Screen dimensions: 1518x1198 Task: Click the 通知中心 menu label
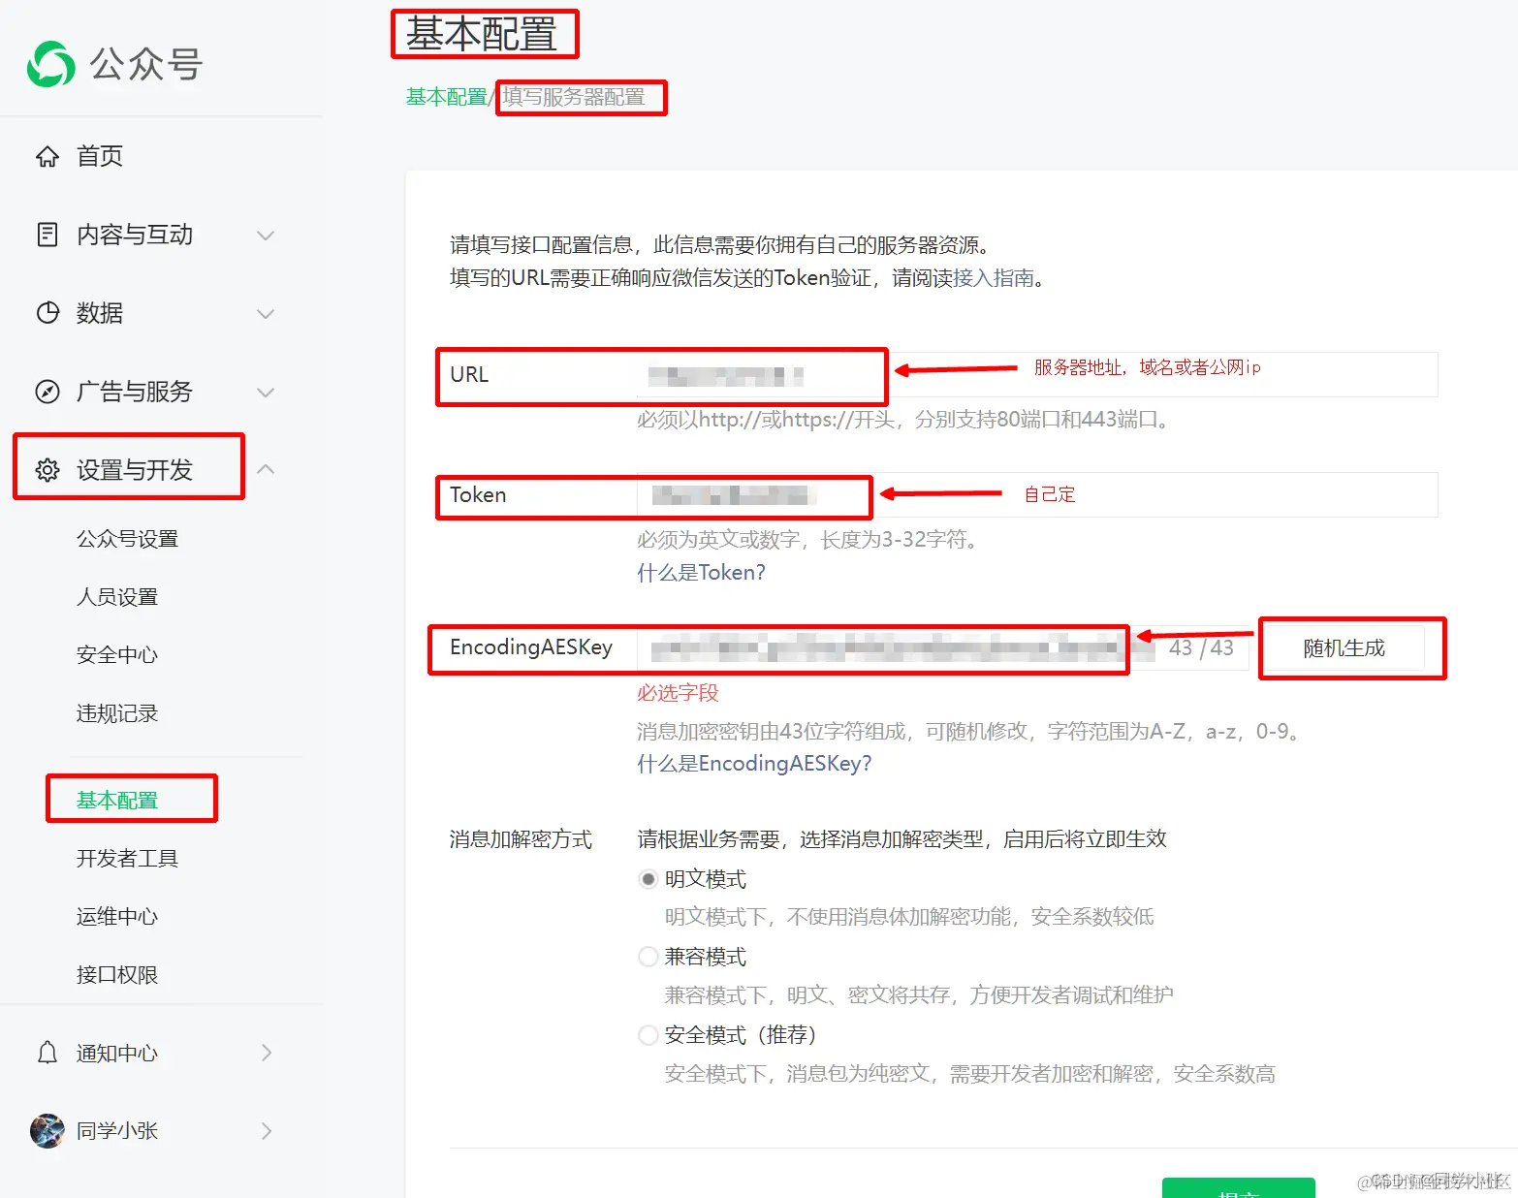point(117,1053)
